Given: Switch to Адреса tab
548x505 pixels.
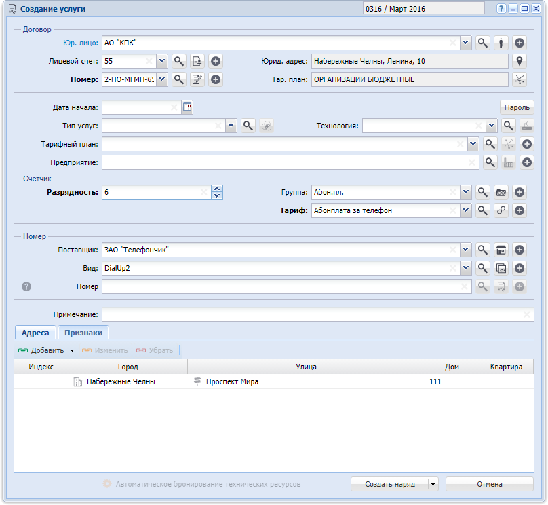Looking at the screenshot, I should click(x=35, y=333).
